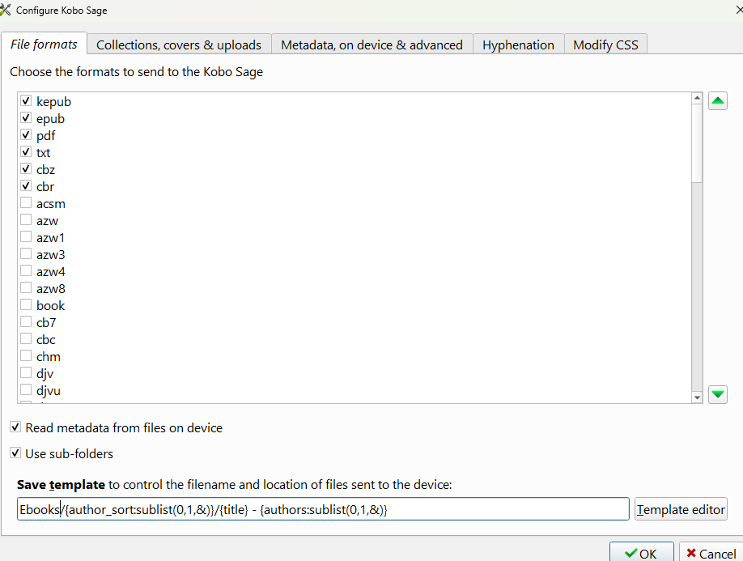
Task: Click the 'Save template' label text
Action: coord(61,485)
